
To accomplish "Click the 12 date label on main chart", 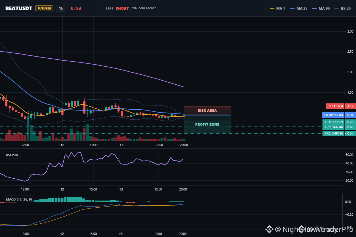I will 62,145.
